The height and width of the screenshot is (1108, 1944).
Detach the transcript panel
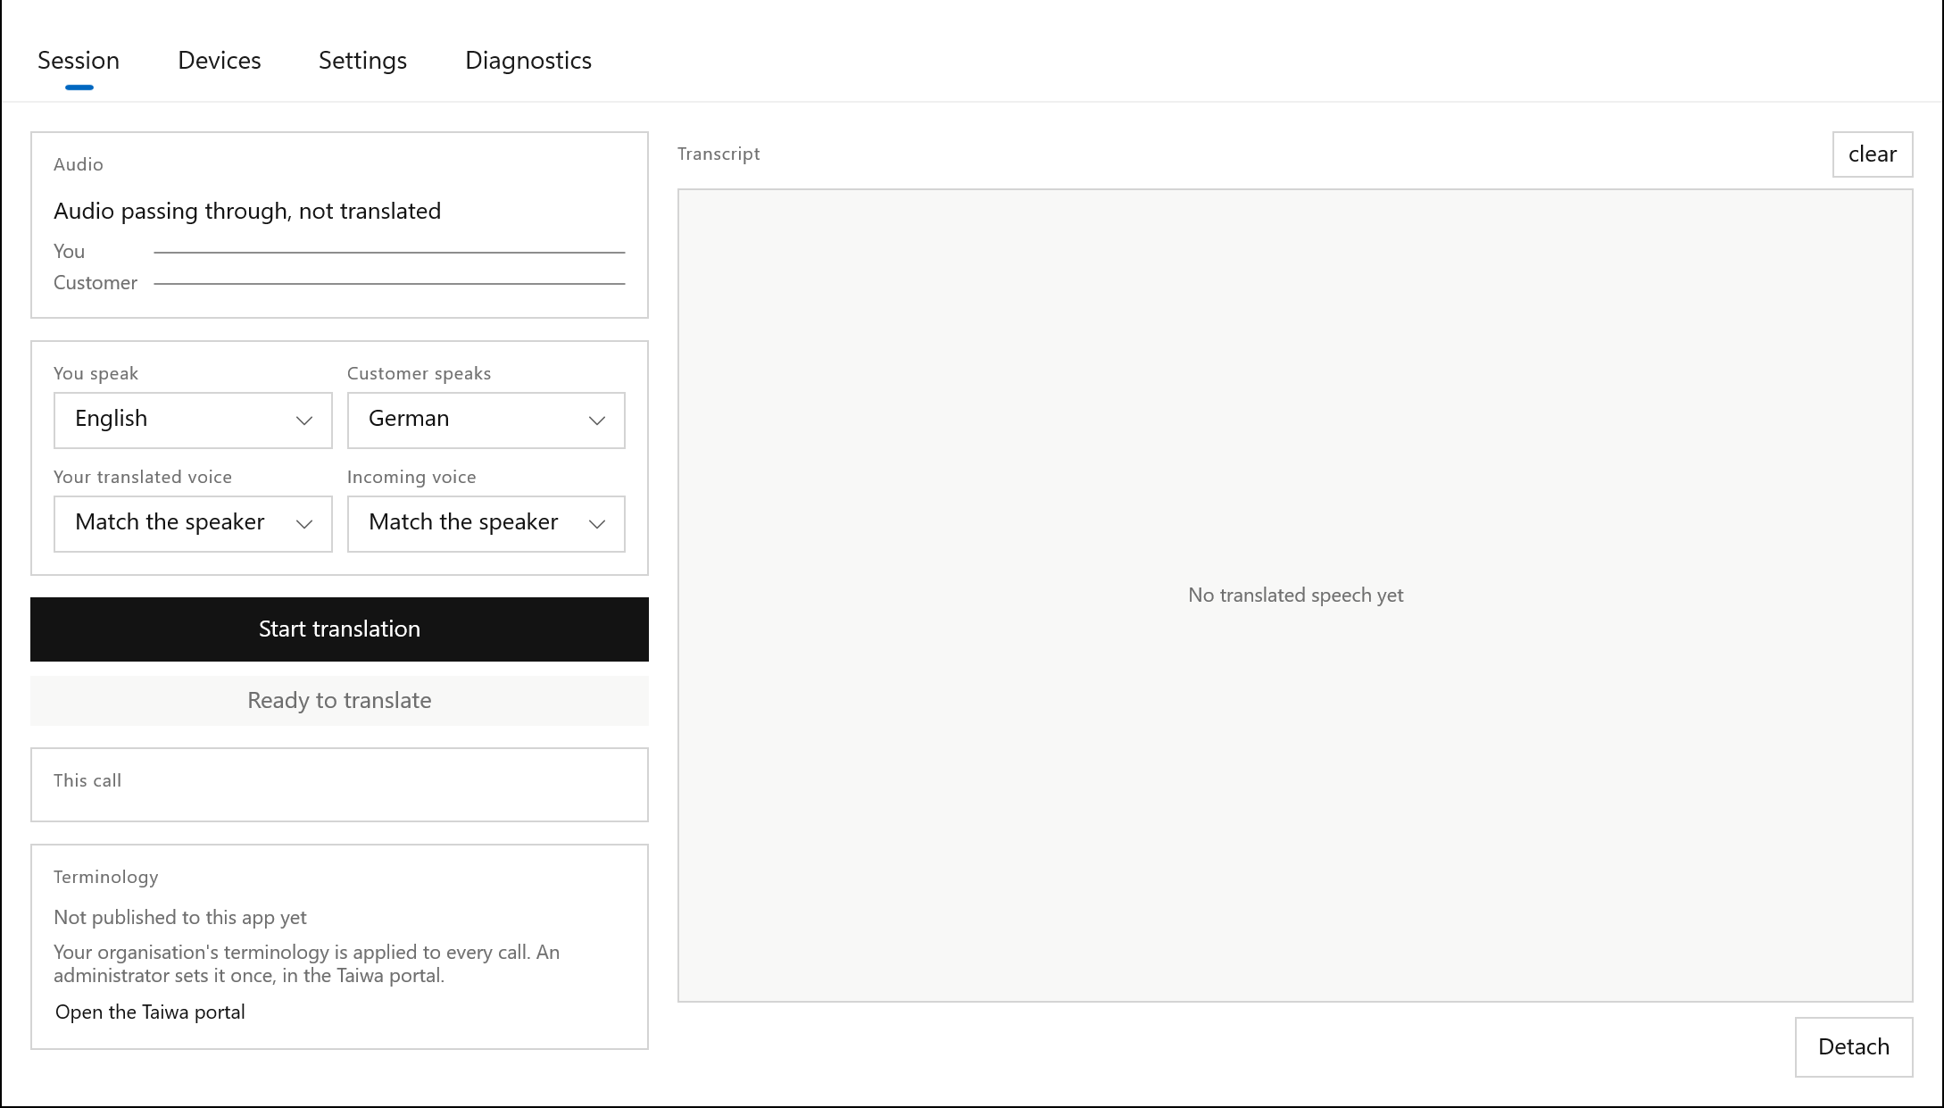click(x=1854, y=1047)
